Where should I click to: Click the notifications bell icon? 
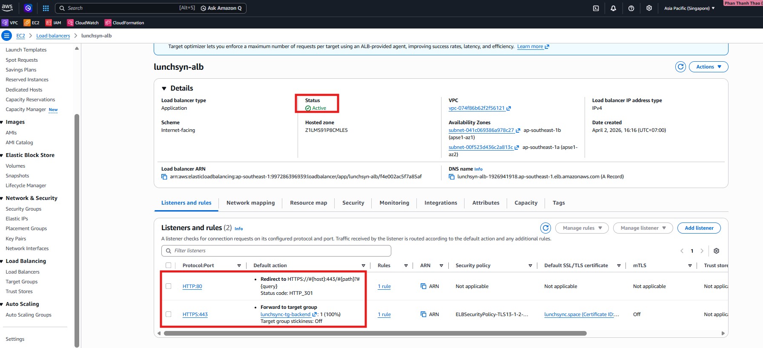pyautogui.click(x=613, y=8)
